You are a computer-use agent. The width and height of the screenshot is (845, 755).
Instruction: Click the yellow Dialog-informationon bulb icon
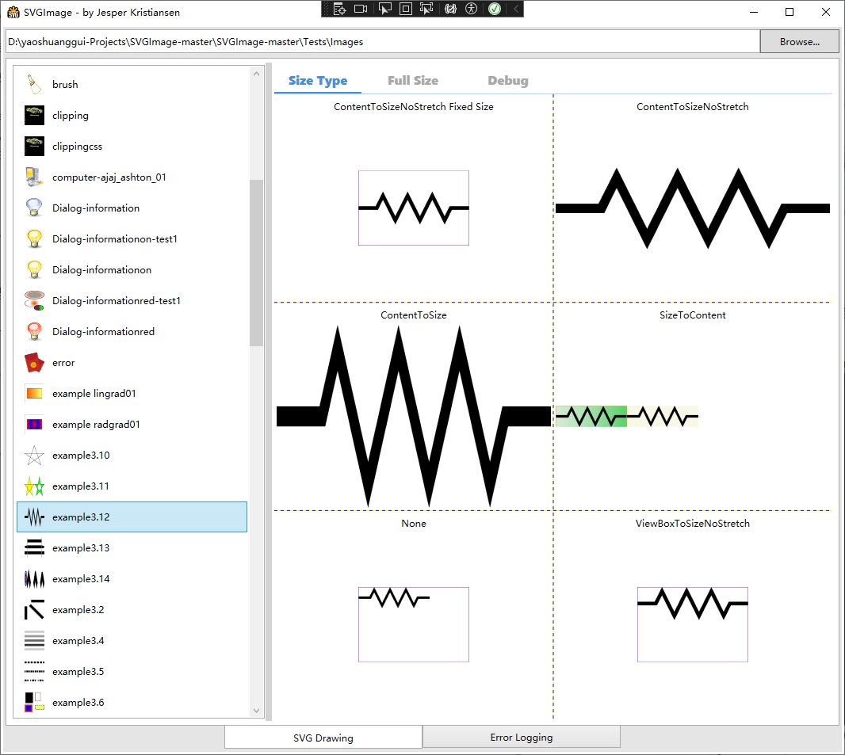pos(34,270)
